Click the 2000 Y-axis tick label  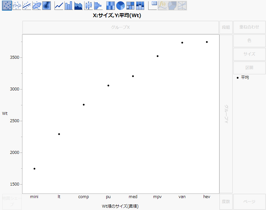[15, 153]
